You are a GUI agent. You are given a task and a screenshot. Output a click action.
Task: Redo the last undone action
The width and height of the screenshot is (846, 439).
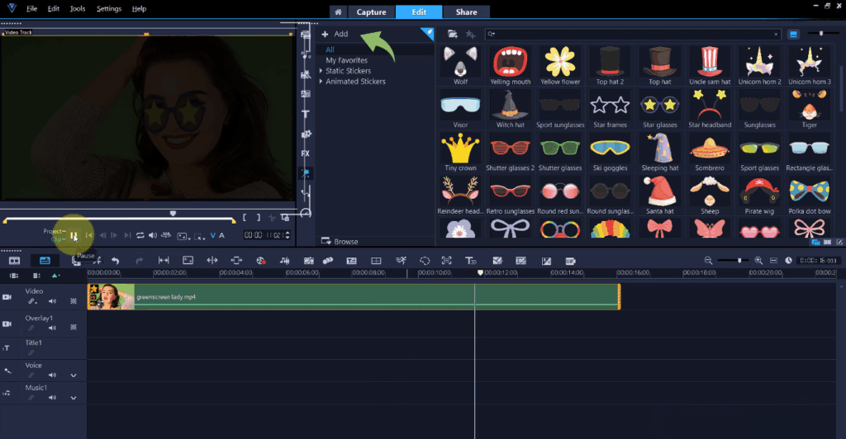pos(139,261)
